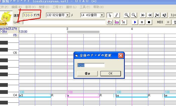
Task: Stop playback with the square button
Action: pyautogui.click(x=149, y=22)
